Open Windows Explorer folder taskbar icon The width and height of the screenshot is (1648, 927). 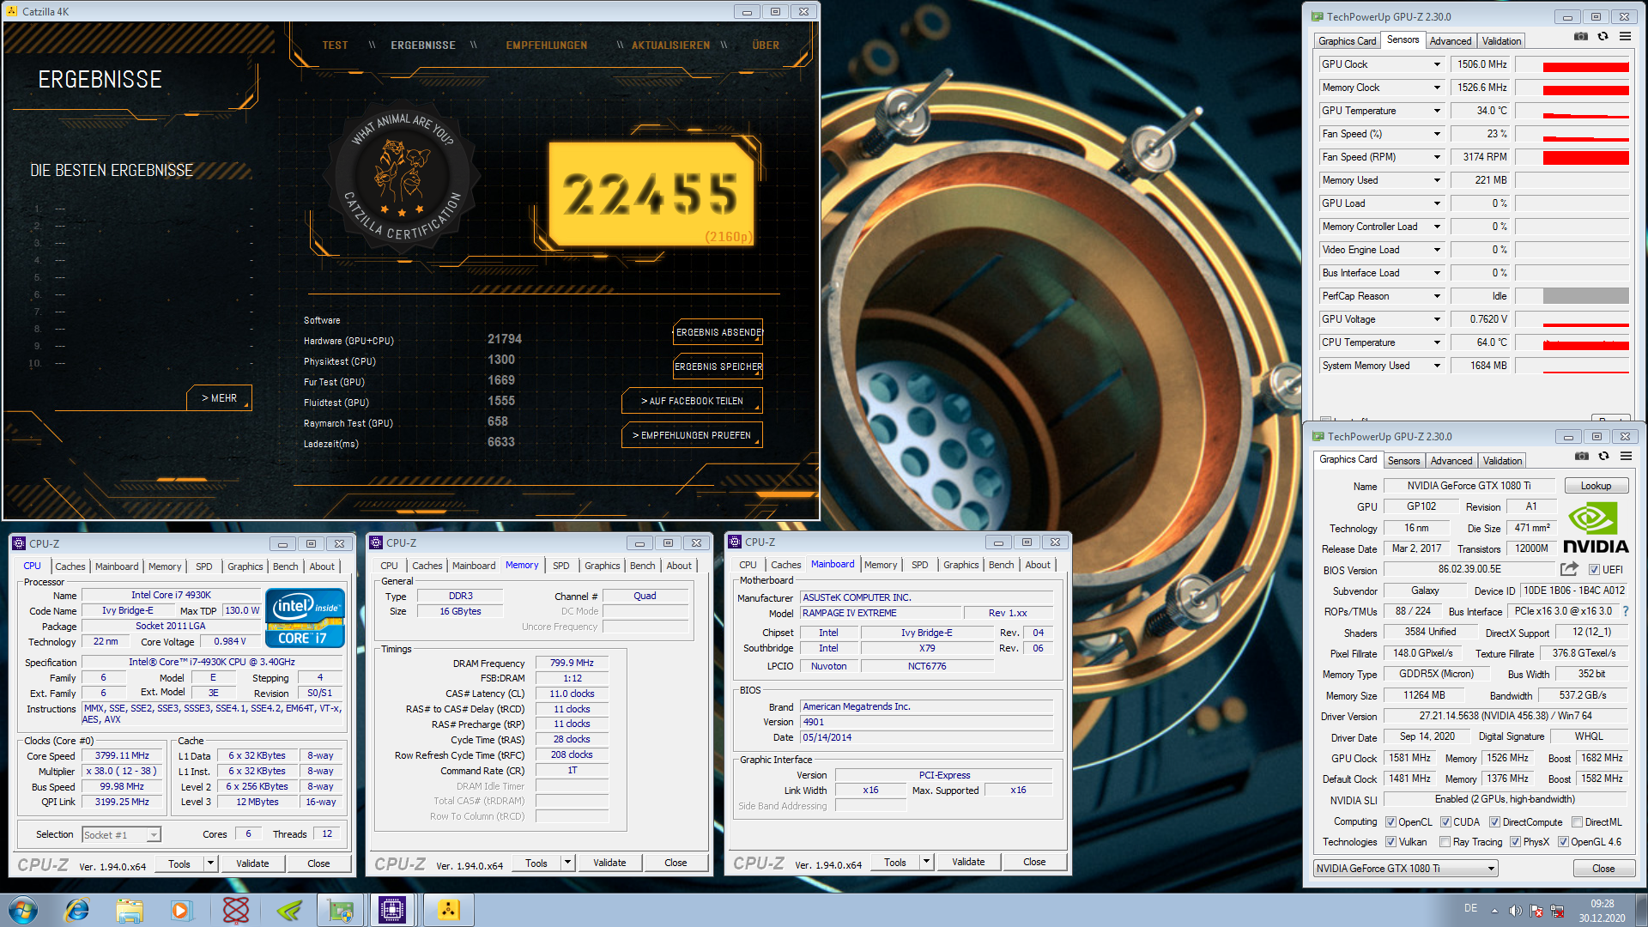point(130,910)
